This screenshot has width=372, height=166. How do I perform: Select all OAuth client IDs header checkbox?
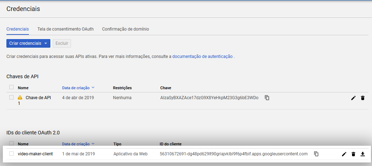point(11,143)
